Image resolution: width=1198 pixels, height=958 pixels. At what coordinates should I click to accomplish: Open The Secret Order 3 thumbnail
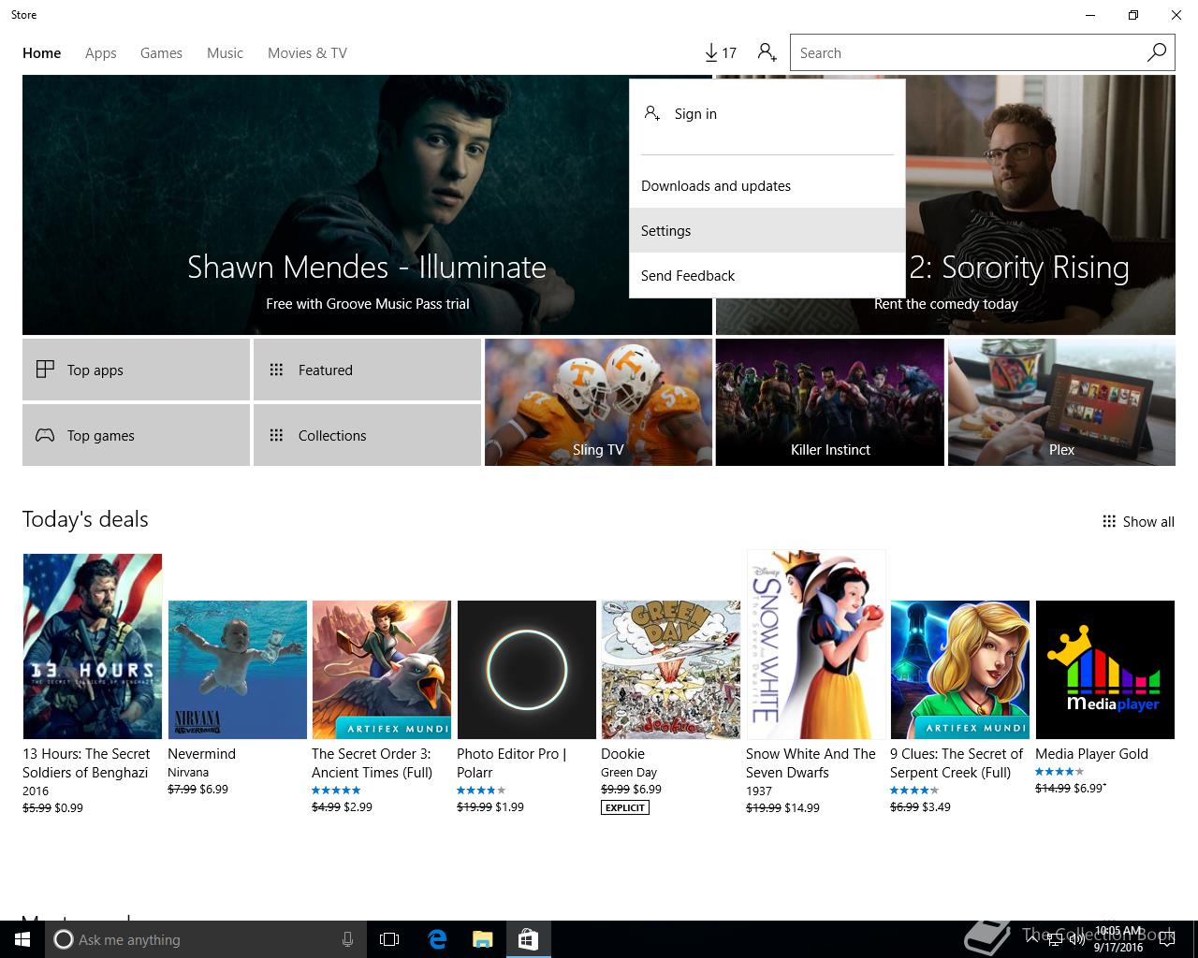tap(382, 670)
